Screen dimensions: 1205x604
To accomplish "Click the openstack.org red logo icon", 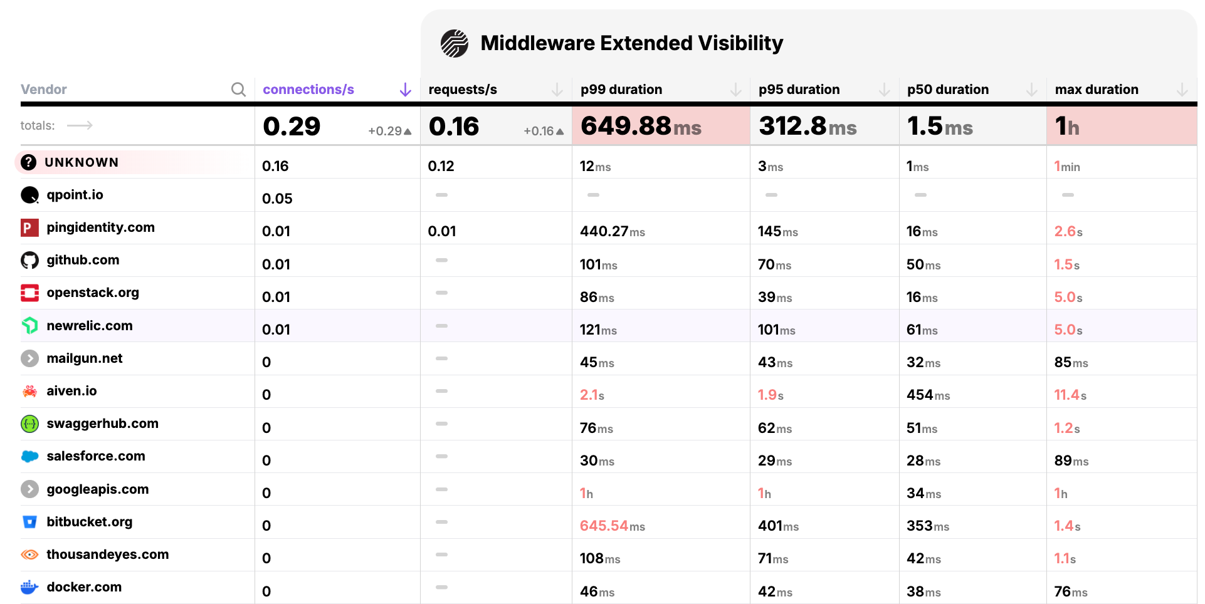I will tap(29, 293).
